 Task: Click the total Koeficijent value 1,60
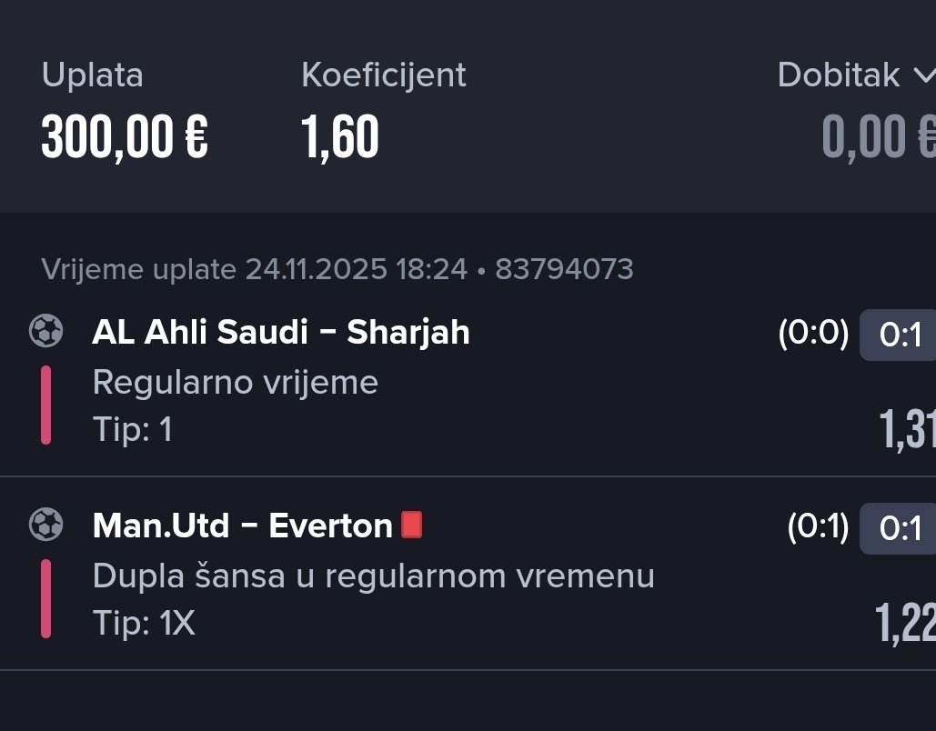tap(340, 137)
